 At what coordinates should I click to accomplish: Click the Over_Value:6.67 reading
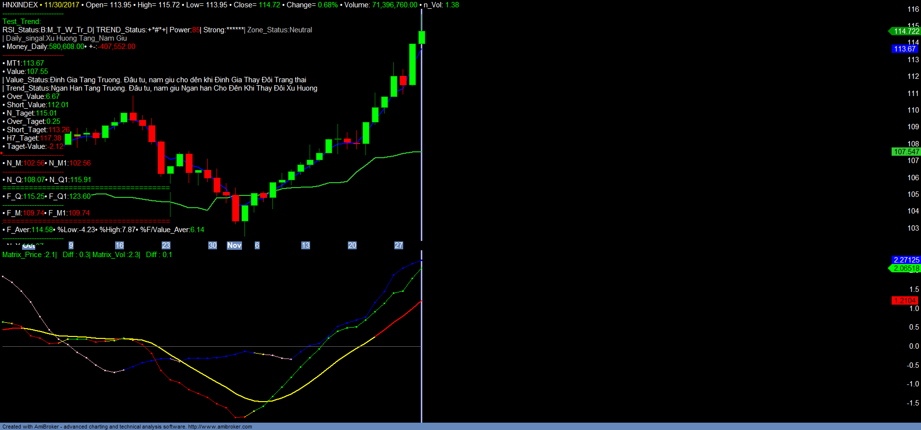33,96
